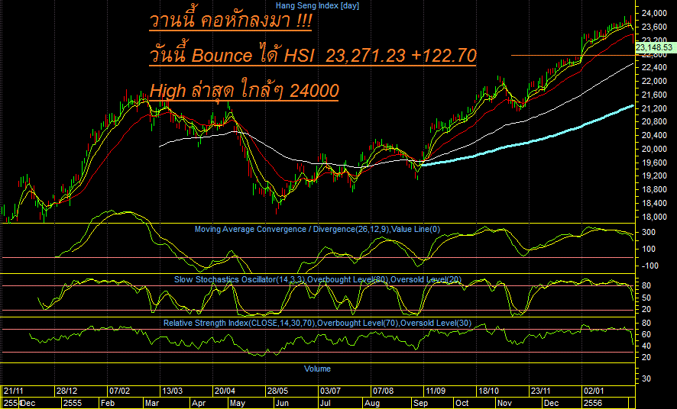
Task: Click the 21/11 date label
Action: tap(14, 391)
